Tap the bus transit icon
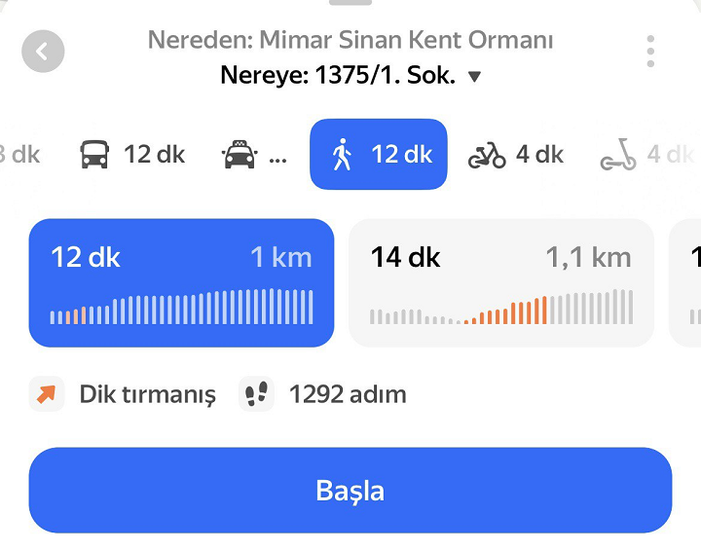The height and width of the screenshot is (551, 701). tap(94, 155)
